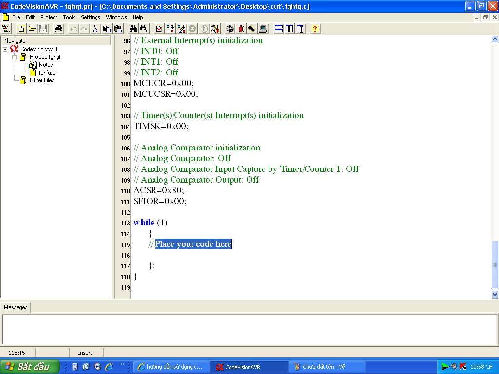Click the Save floppy disk icon
This screenshot has height=374, width=499.
43,29
